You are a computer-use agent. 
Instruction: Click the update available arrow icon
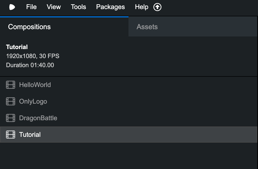[x=157, y=7]
